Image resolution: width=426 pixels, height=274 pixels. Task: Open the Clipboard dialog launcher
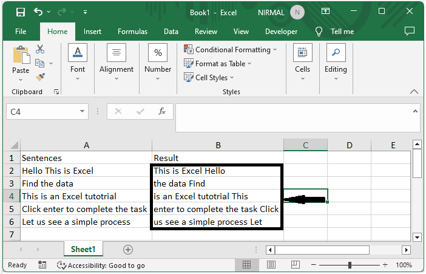point(56,92)
